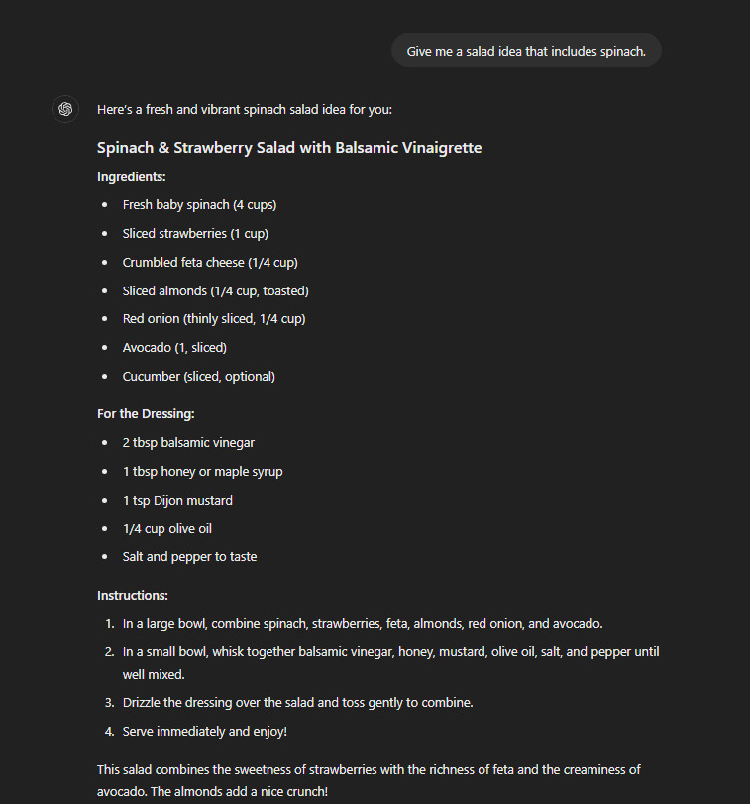This screenshot has width=750, height=804.
Task: Select the 2 tbsp balsamic vinegar line
Action: click(x=188, y=442)
